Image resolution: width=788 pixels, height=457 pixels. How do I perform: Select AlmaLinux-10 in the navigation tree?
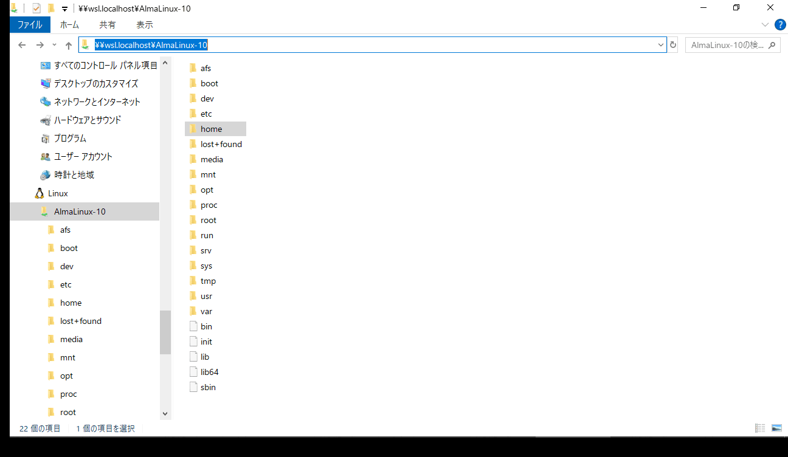(x=85, y=211)
